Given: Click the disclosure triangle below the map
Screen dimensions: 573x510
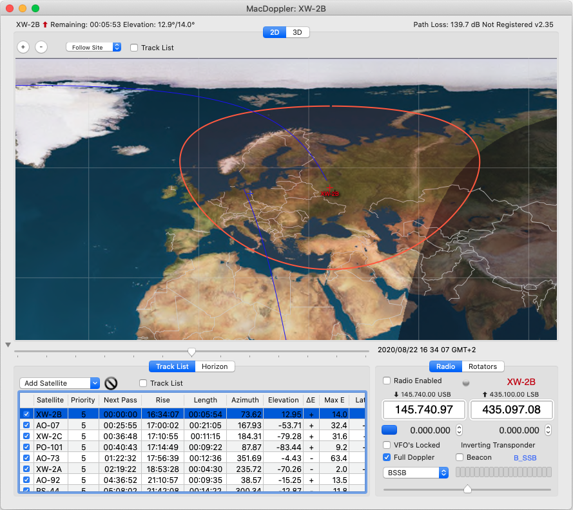Looking at the screenshot, I should (8, 345).
